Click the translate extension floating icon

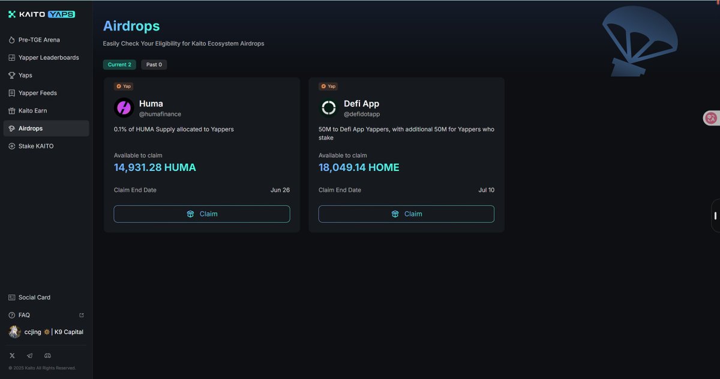711,118
